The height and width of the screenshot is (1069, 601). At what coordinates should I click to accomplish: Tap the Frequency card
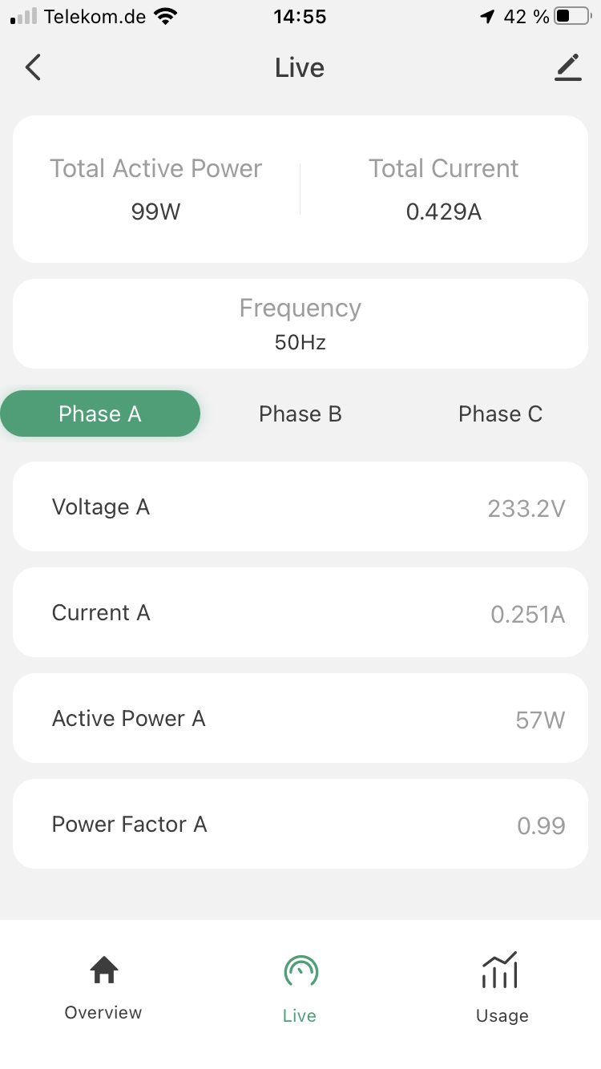[300, 324]
